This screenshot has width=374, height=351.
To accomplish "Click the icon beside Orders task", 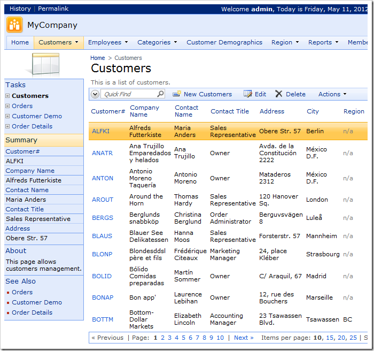I will point(7,106).
